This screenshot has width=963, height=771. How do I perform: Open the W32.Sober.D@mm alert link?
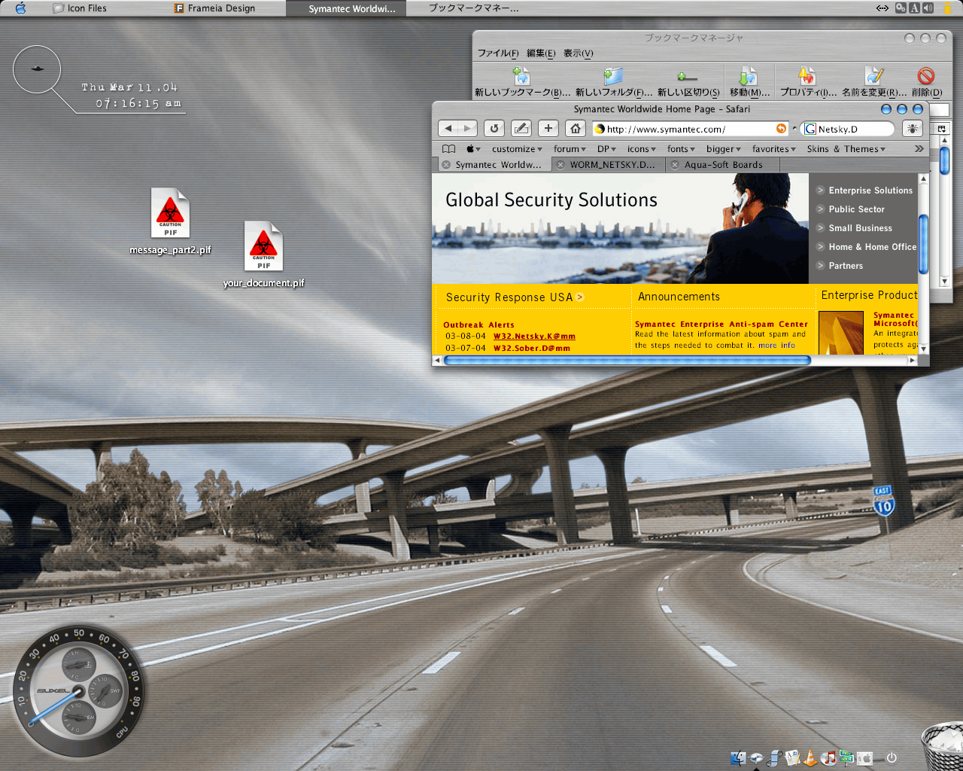[532, 348]
